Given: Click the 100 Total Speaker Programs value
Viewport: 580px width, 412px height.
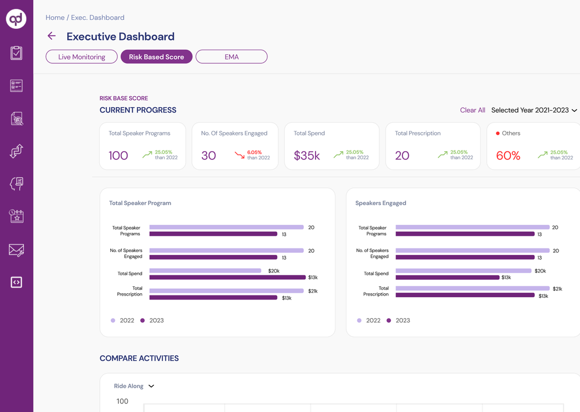Looking at the screenshot, I should [118, 155].
